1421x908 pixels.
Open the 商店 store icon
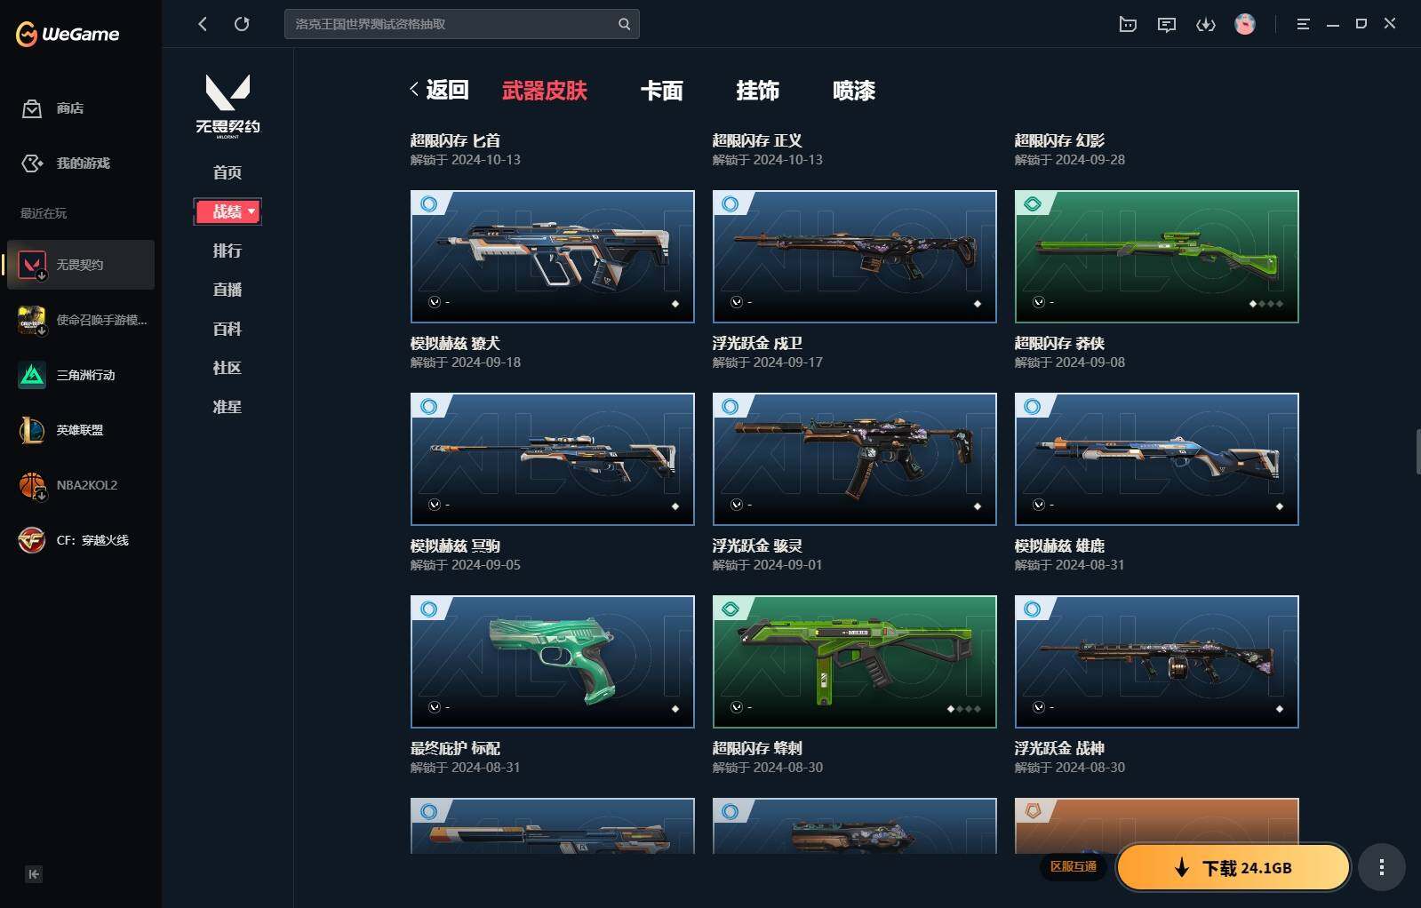(x=32, y=108)
